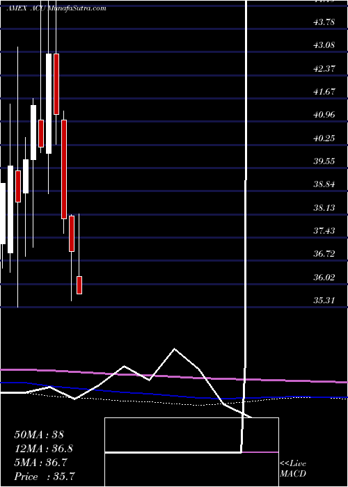348x487 pixels.
Task: Click the 43.08 price axis label
Action: (324, 45)
